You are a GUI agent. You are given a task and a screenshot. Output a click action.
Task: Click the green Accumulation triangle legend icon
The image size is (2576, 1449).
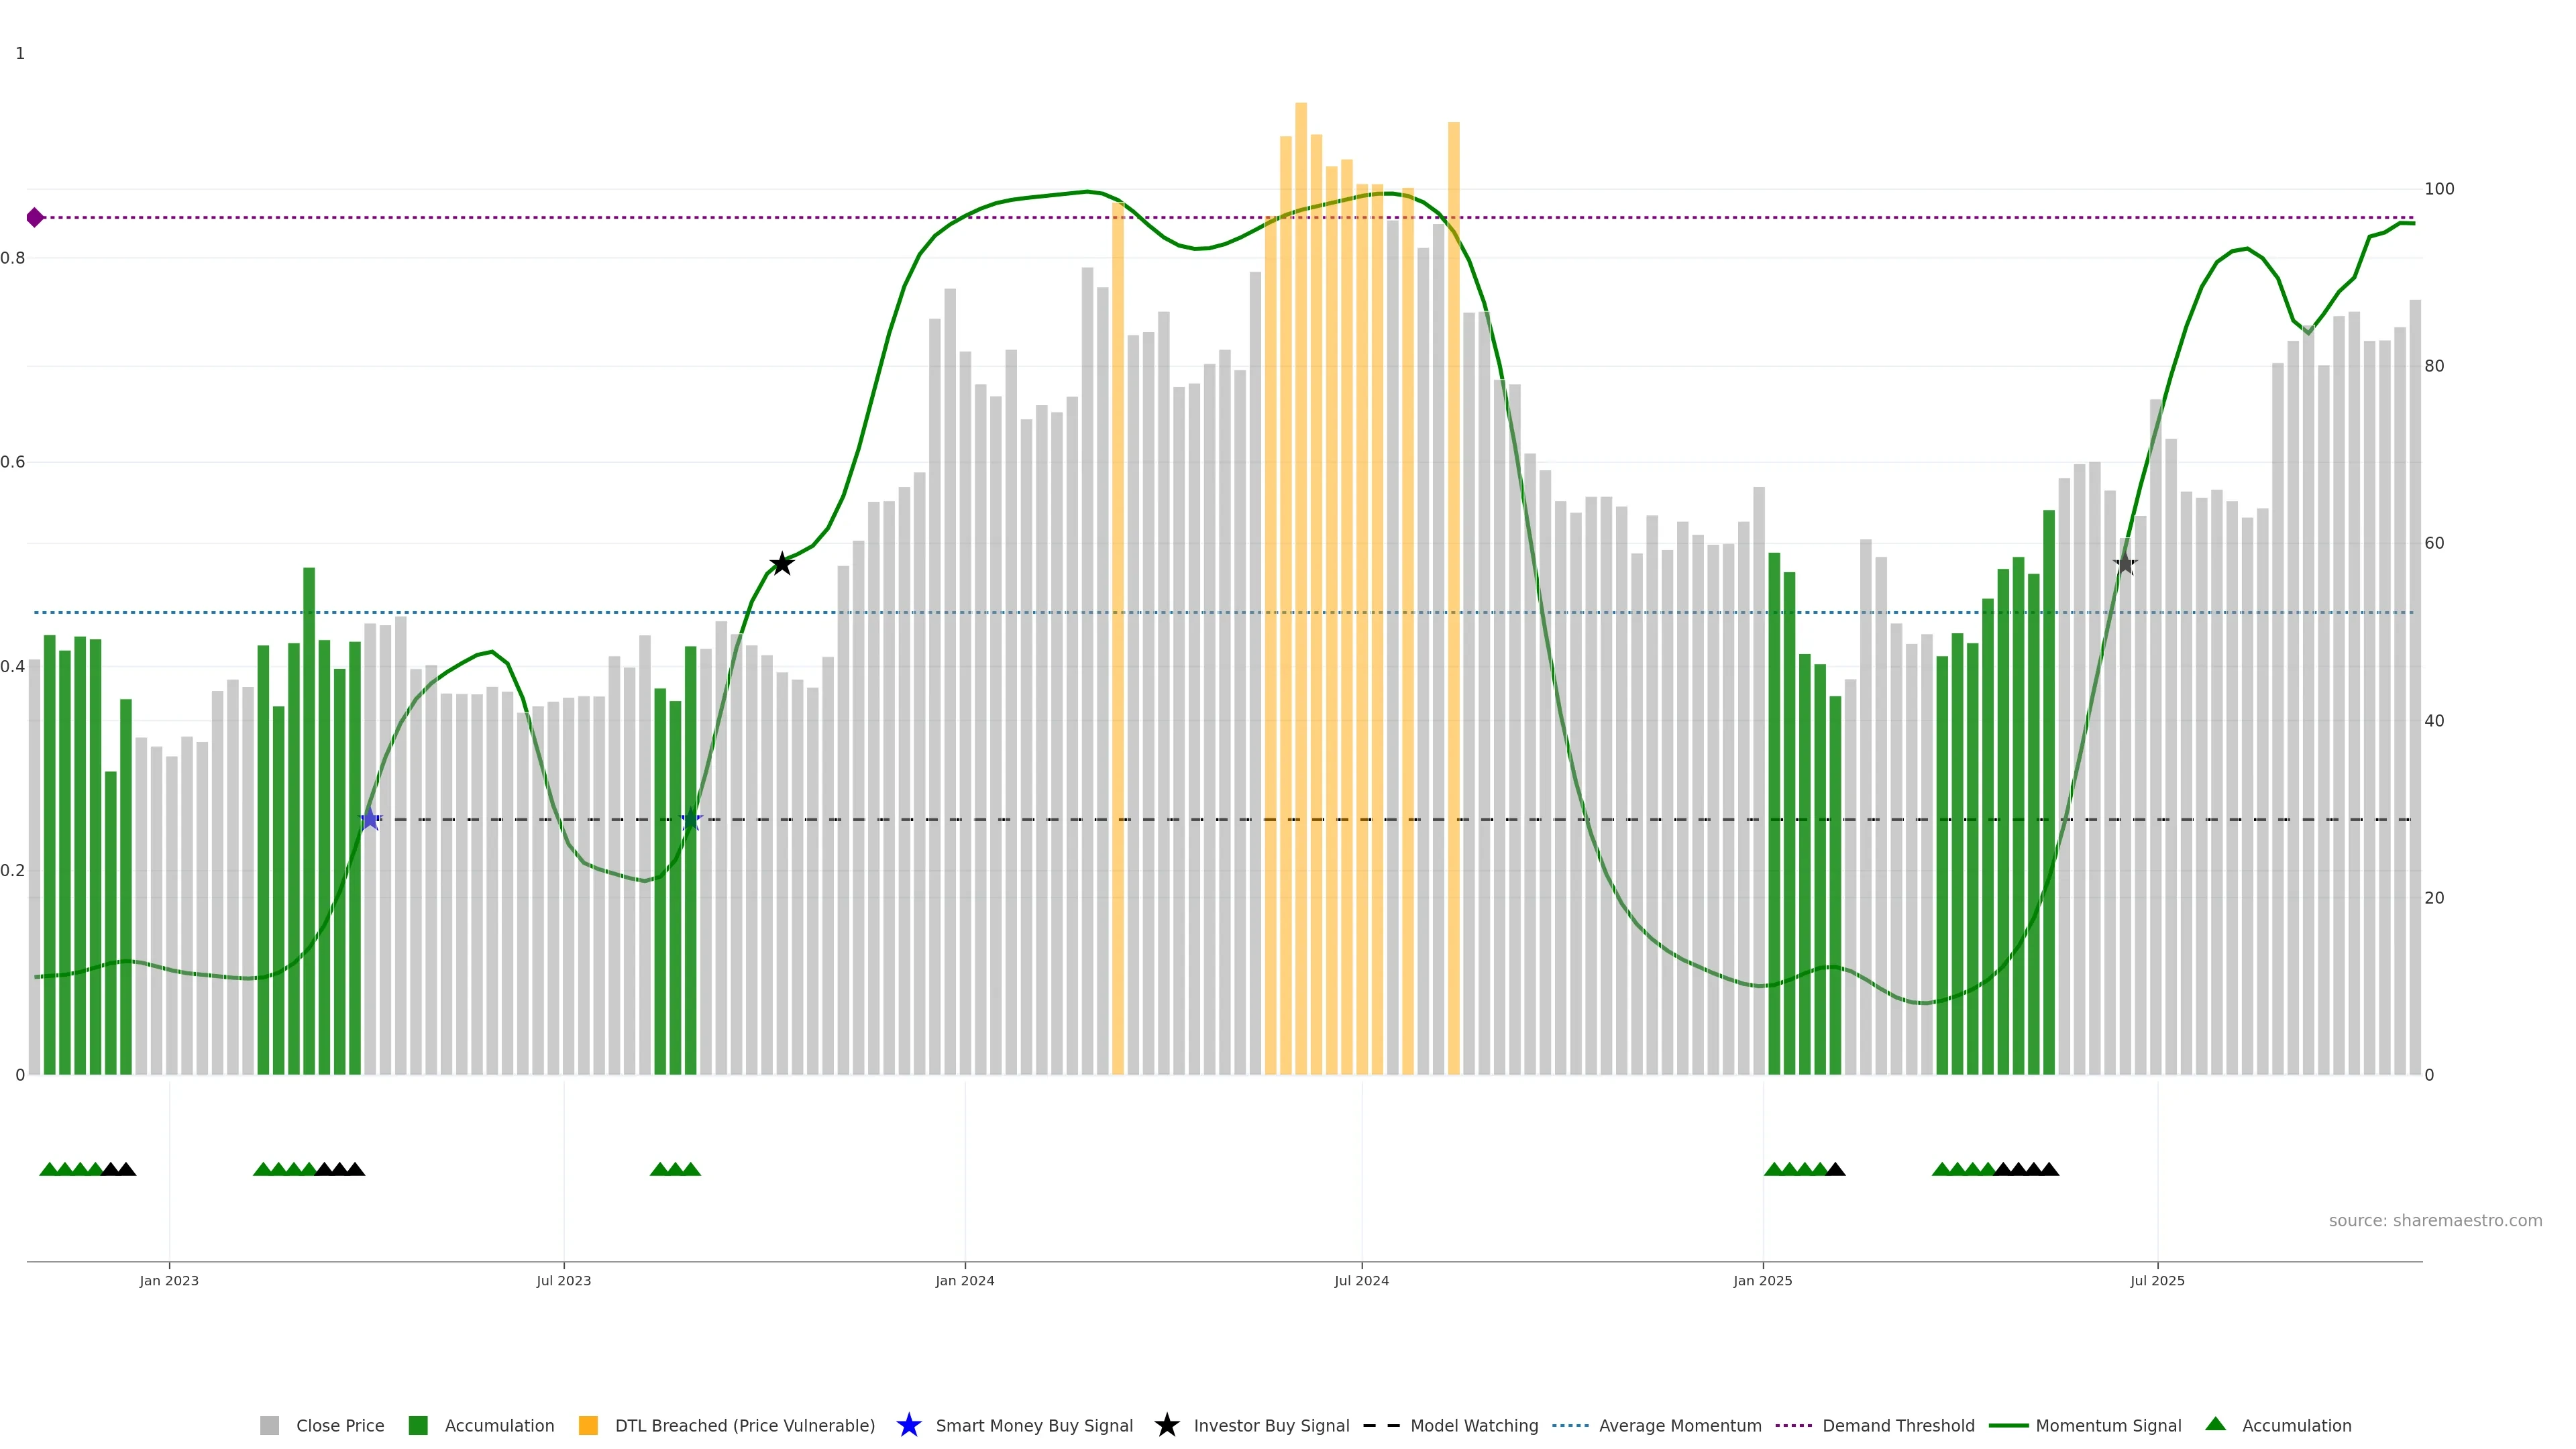tap(2215, 1424)
